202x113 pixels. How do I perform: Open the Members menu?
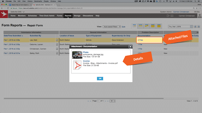coord(22,16)
